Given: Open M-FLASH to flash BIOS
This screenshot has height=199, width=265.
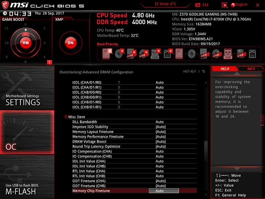Looking at the screenshot, I should pyautogui.click(x=27, y=177).
